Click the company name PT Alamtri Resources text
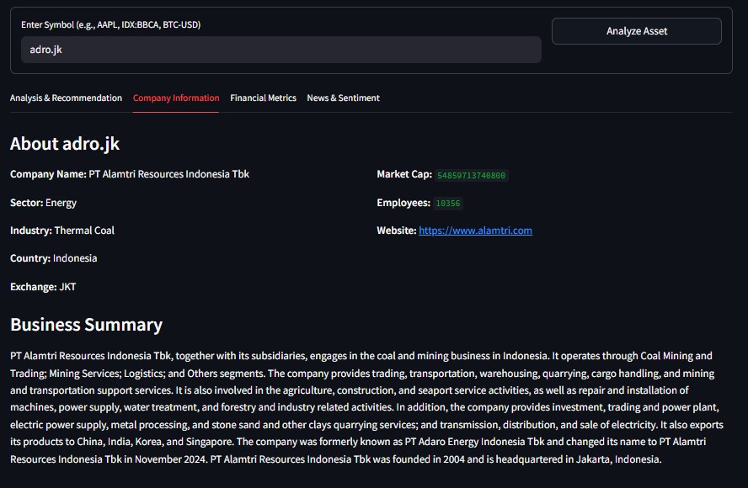Screen dimensions: 748x488 click(168, 174)
